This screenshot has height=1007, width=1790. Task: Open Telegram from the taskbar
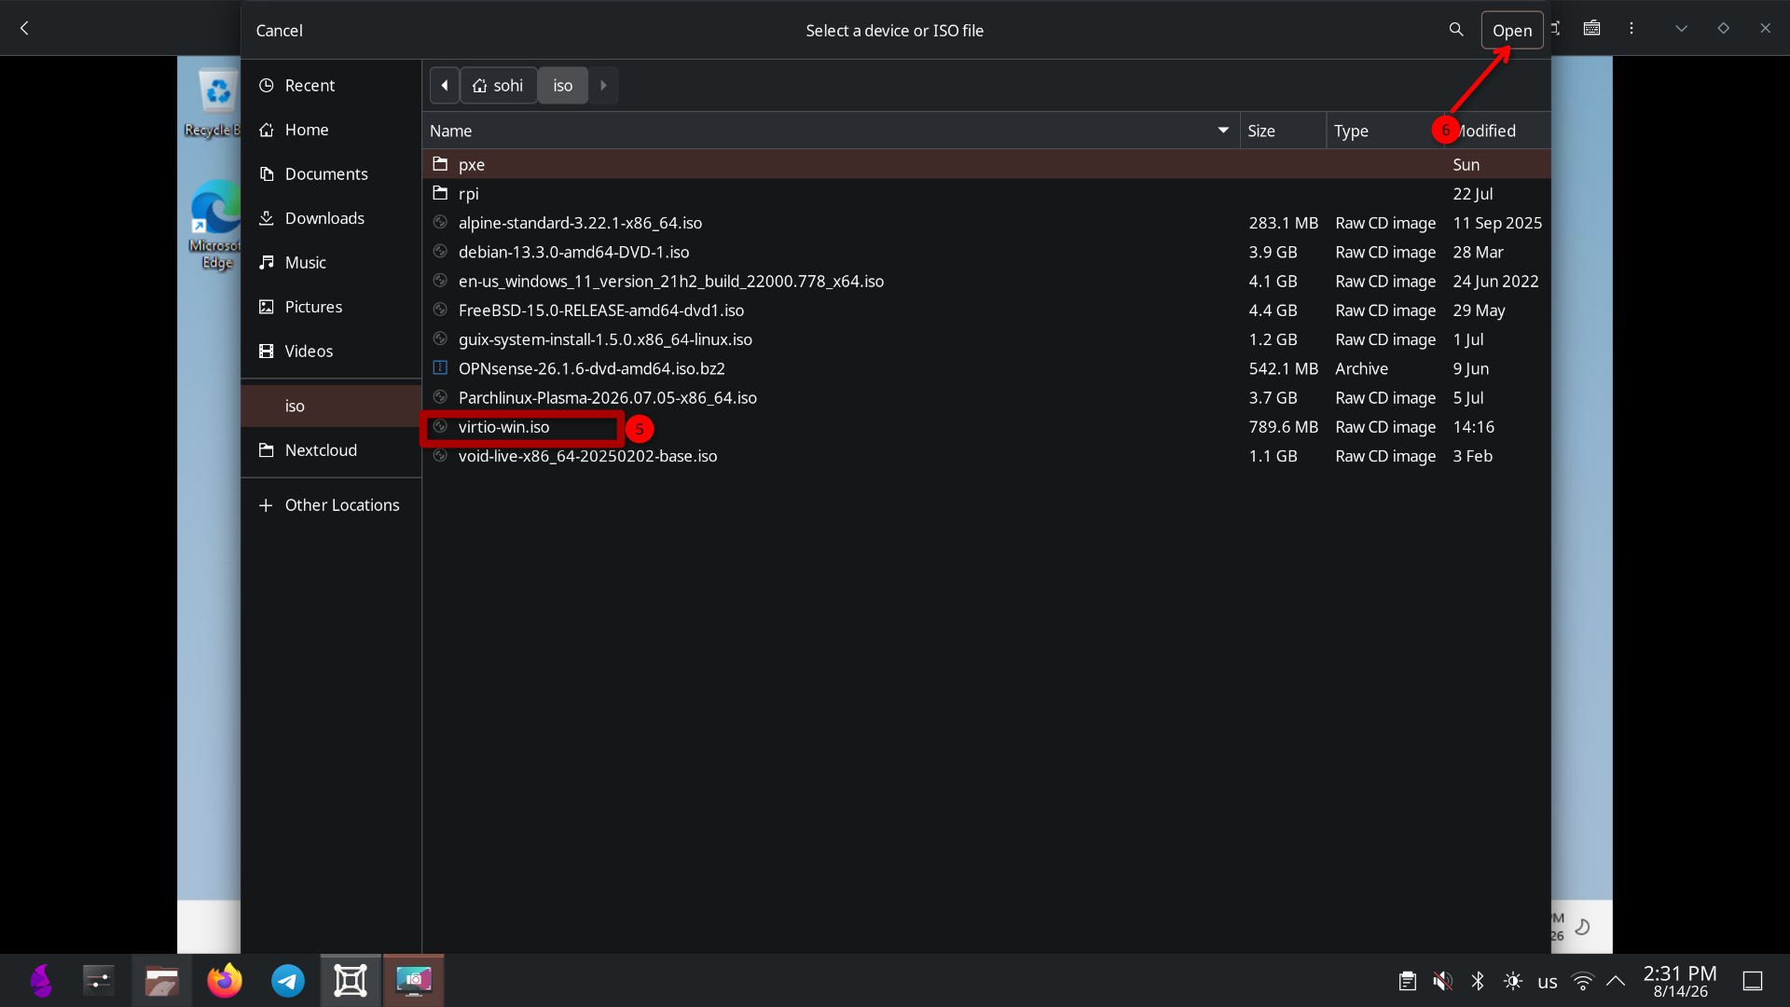click(288, 981)
